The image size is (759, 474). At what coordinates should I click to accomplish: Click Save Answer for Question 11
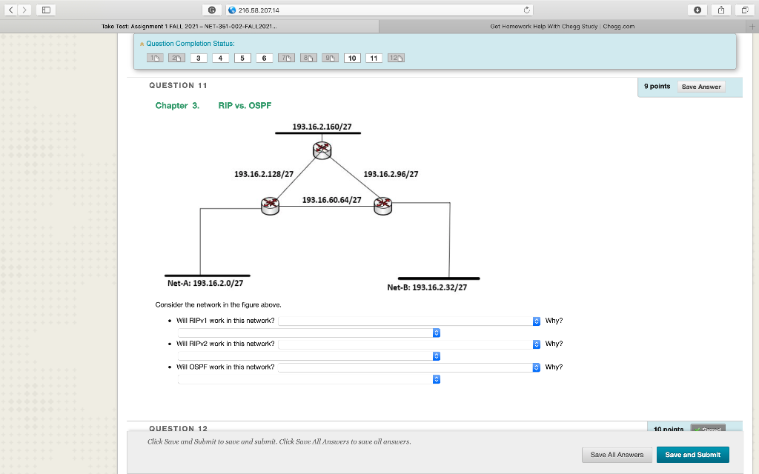pos(700,86)
